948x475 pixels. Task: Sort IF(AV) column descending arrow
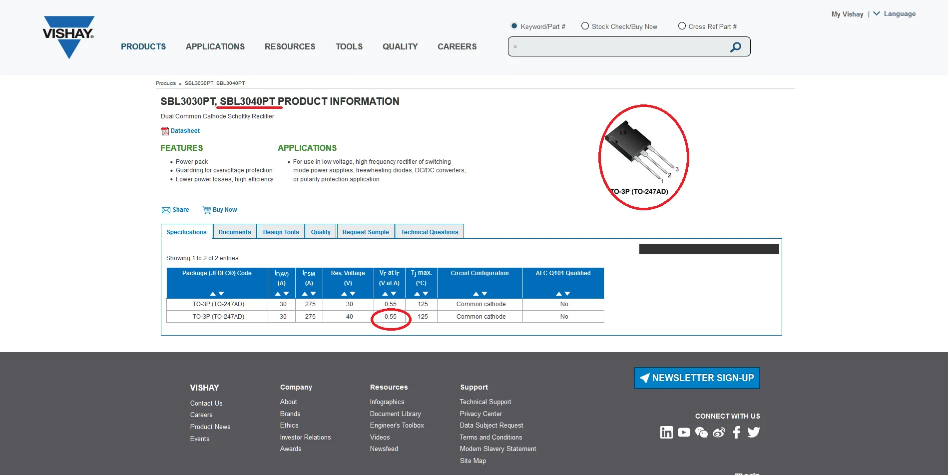286,294
